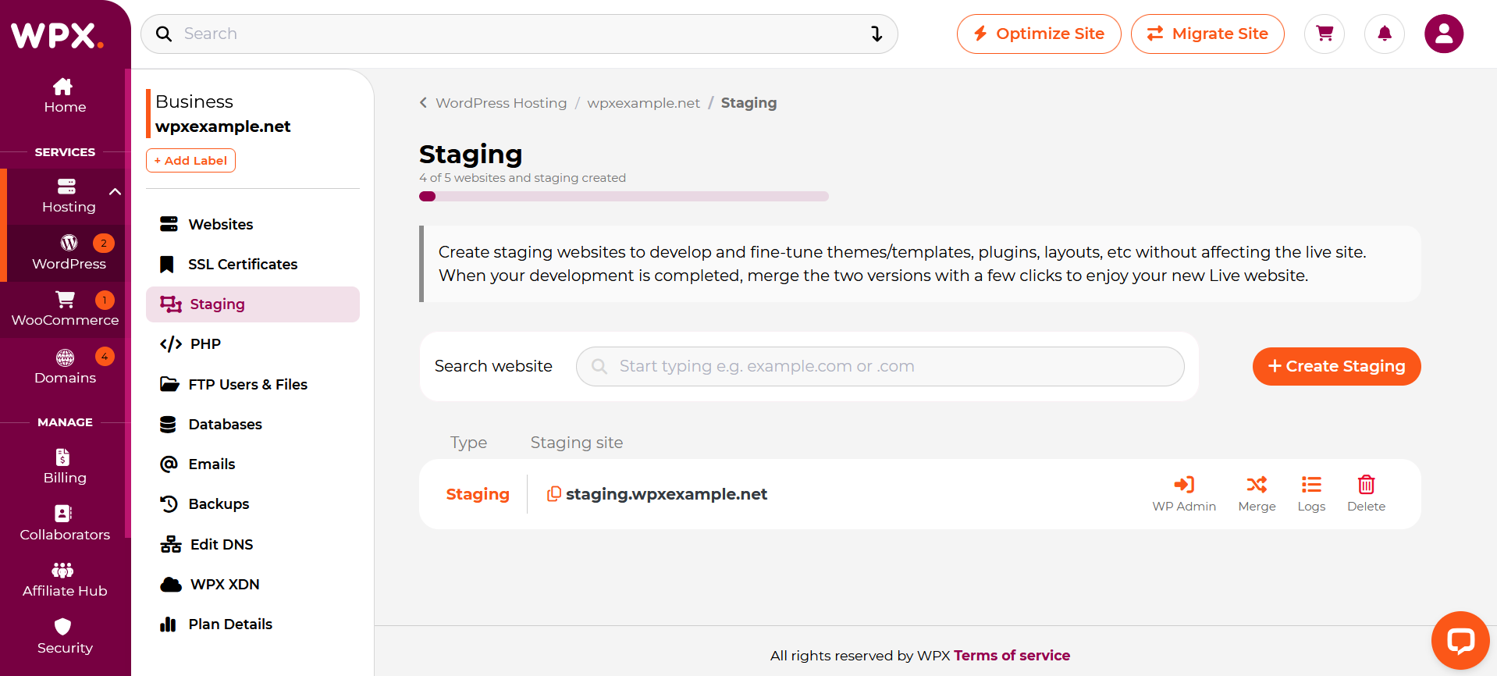Click "4 of 5 websites and staging created" text
The width and height of the screenshot is (1497, 676).
point(522,178)
